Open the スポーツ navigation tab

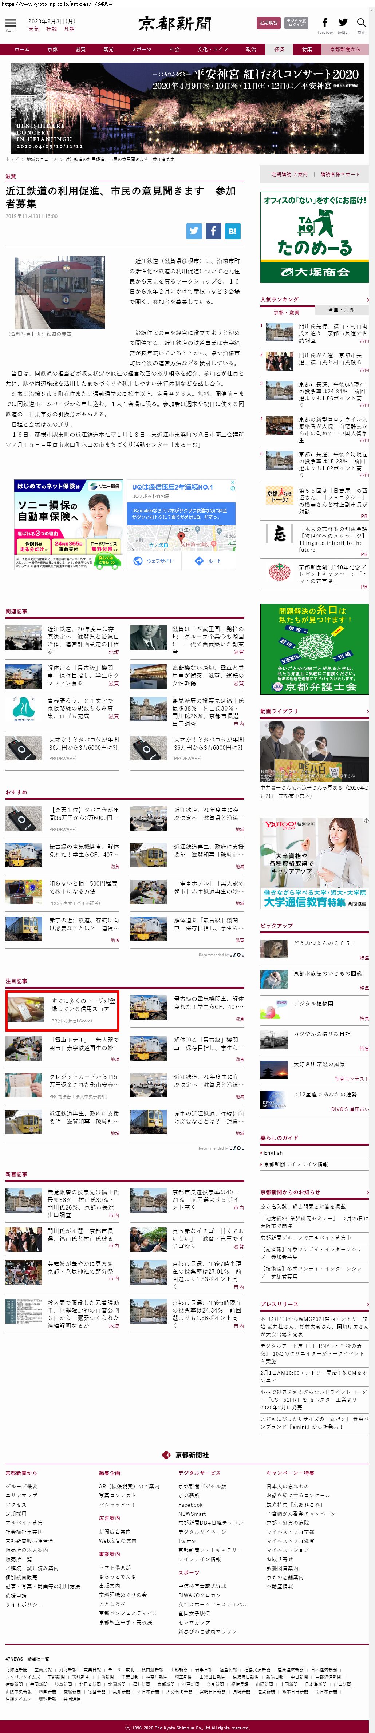coord(141,49)
